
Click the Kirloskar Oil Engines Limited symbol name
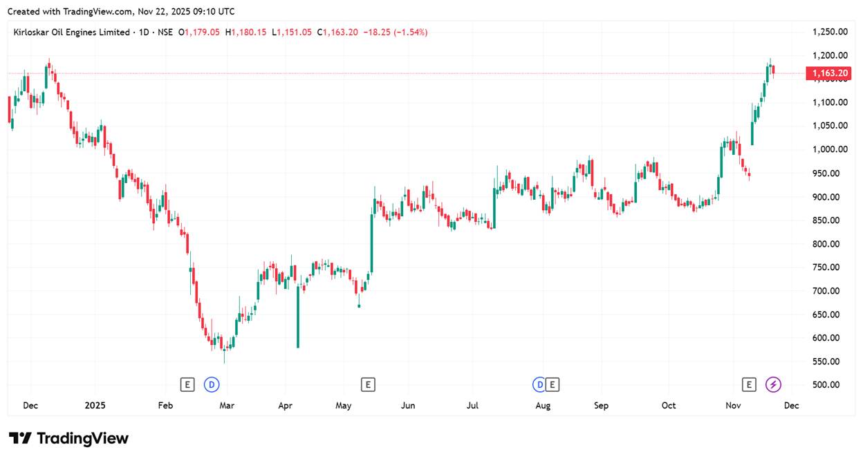[x=71, y=32]
